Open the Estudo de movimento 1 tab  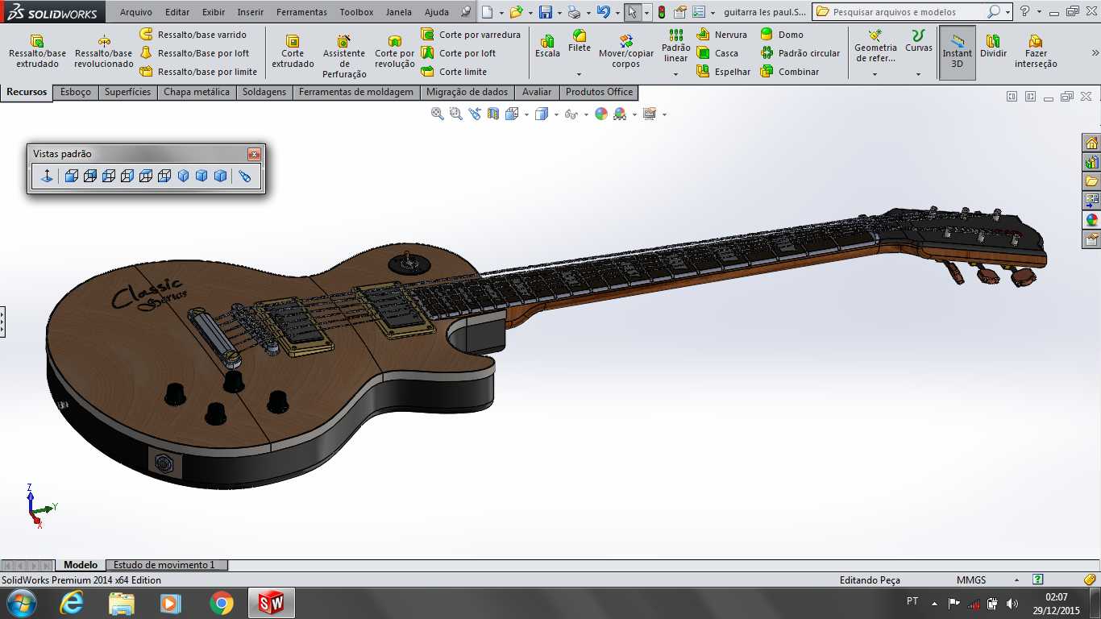[x=164, y=565]
